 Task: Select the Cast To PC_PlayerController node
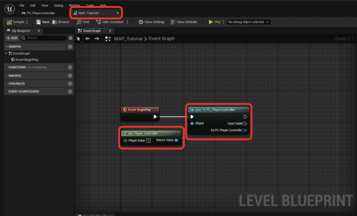click(x=218, y=110)
